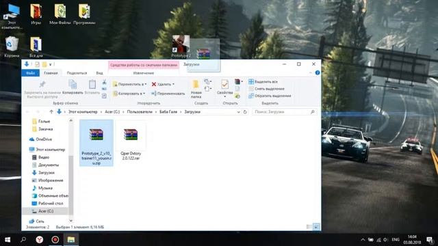
Task: Expand the Удалить options arrow
Action: point(173,84)
